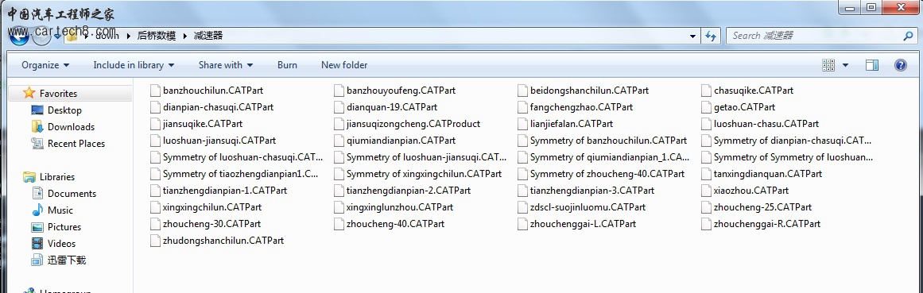Select the 后桥数模 breadcrumb segment
923x293 pixels.
[156, 36]
